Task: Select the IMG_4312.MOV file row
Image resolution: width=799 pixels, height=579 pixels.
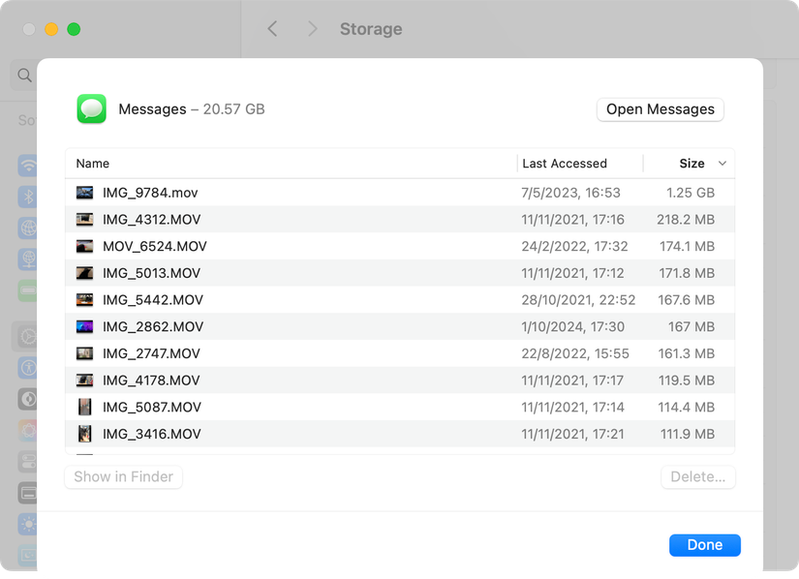Action: (291, 220)
